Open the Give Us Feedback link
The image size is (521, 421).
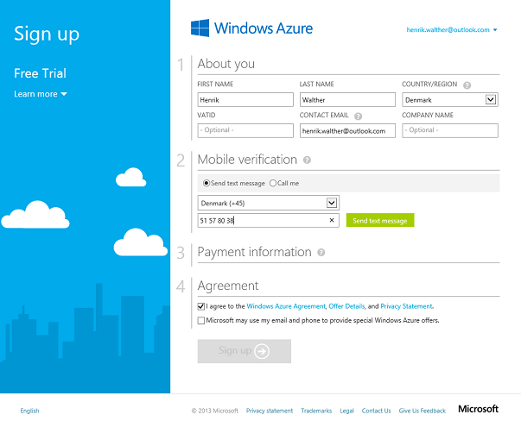click(422, 411)
